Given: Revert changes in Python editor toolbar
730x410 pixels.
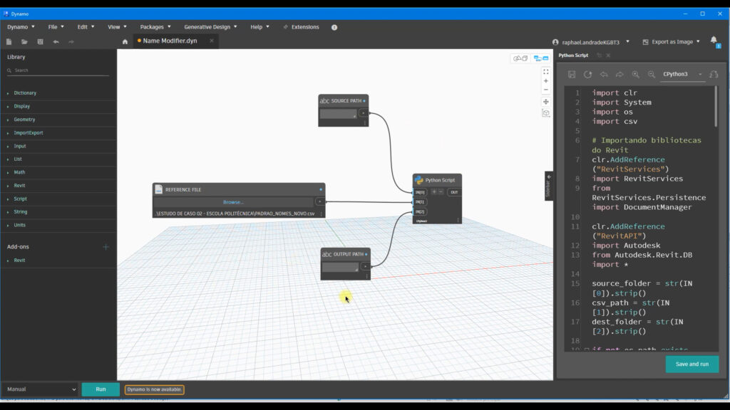Looking at the screenshot, I should (587, 74).
